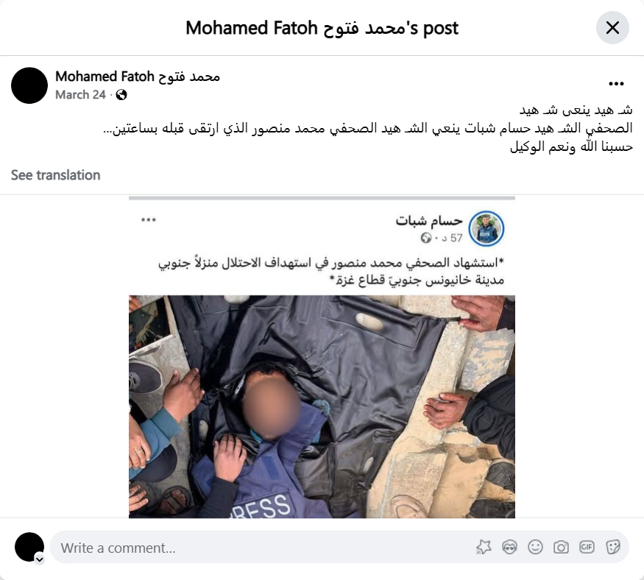This screenshot has height=580, width=644.
Task: Open Mohamed Fatoh profile name link
Action: point(138,77)
